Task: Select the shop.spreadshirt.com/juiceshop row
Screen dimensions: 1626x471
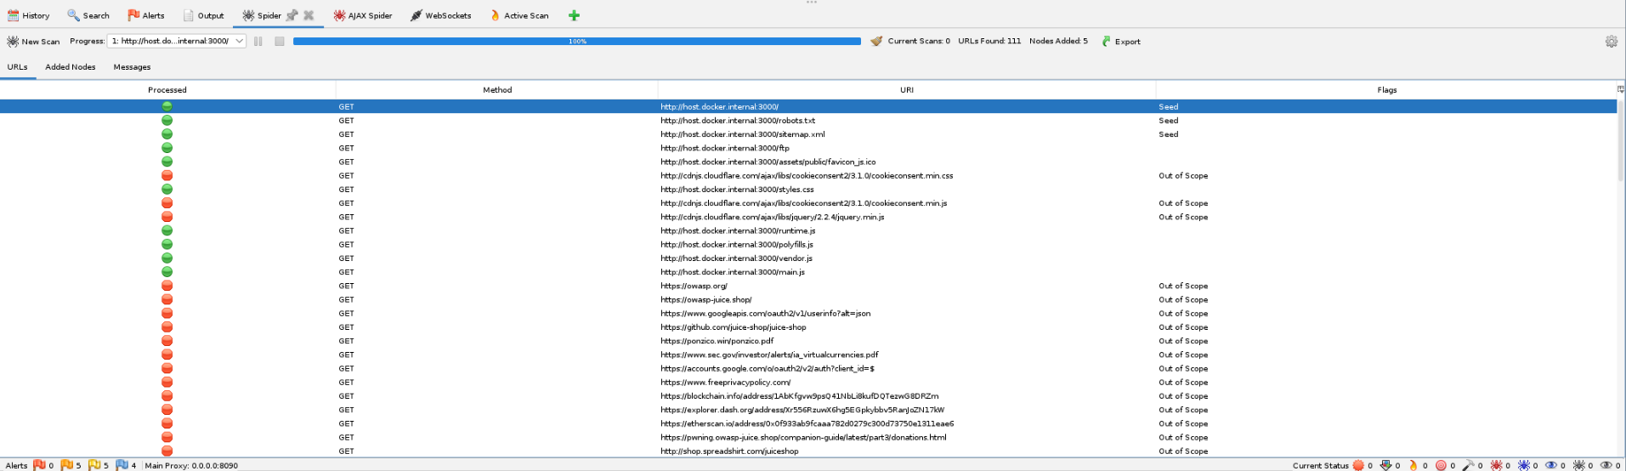Action: click(808, 451)
